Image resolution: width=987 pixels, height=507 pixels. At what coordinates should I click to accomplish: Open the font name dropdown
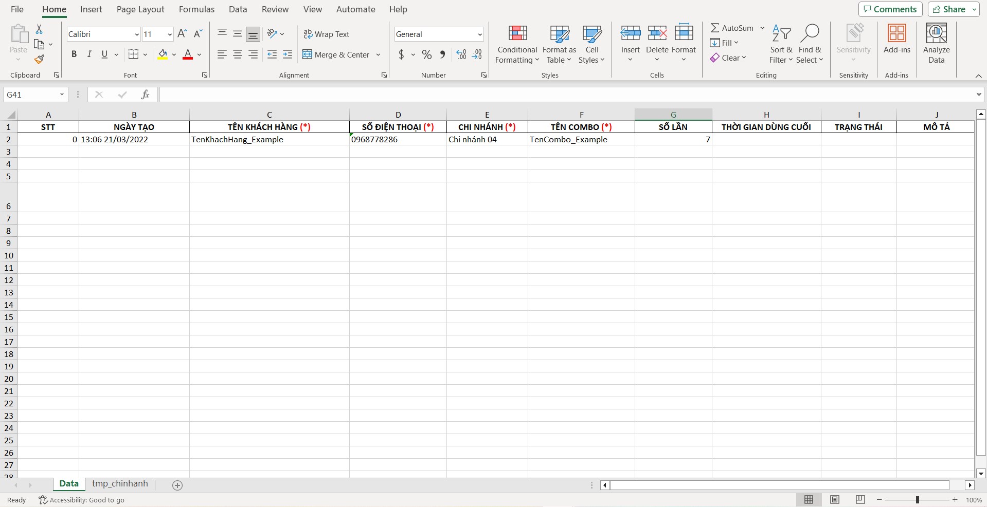[x=137, y=34]
